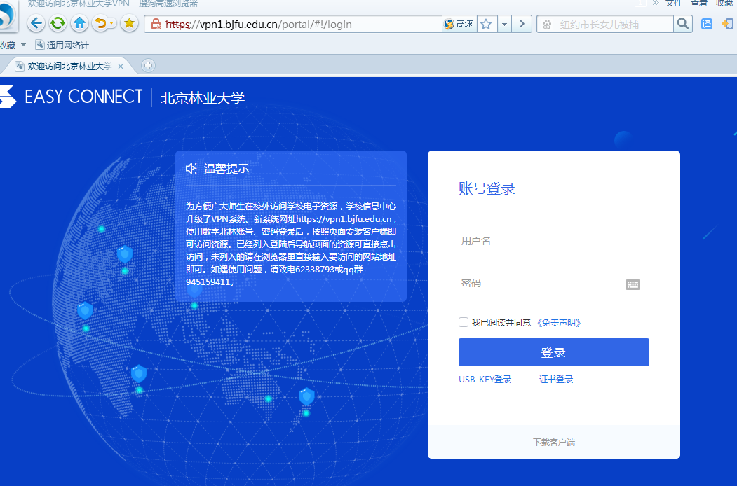The image size is (737, 486).
Task: Open the 《免责声明》 disclaimer link
Action: coord(558,323)
